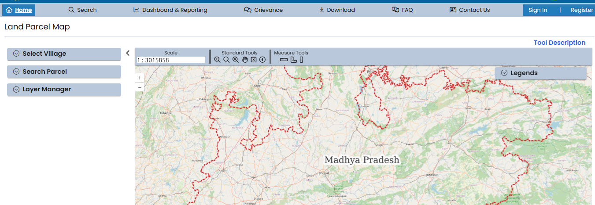595x205 pixels.
Task: Click the clear selection X tool
Action: [x=254, y=60]
